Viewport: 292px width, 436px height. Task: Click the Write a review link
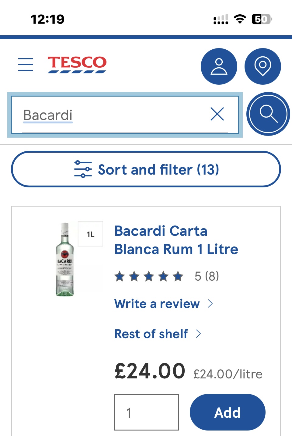157,304
